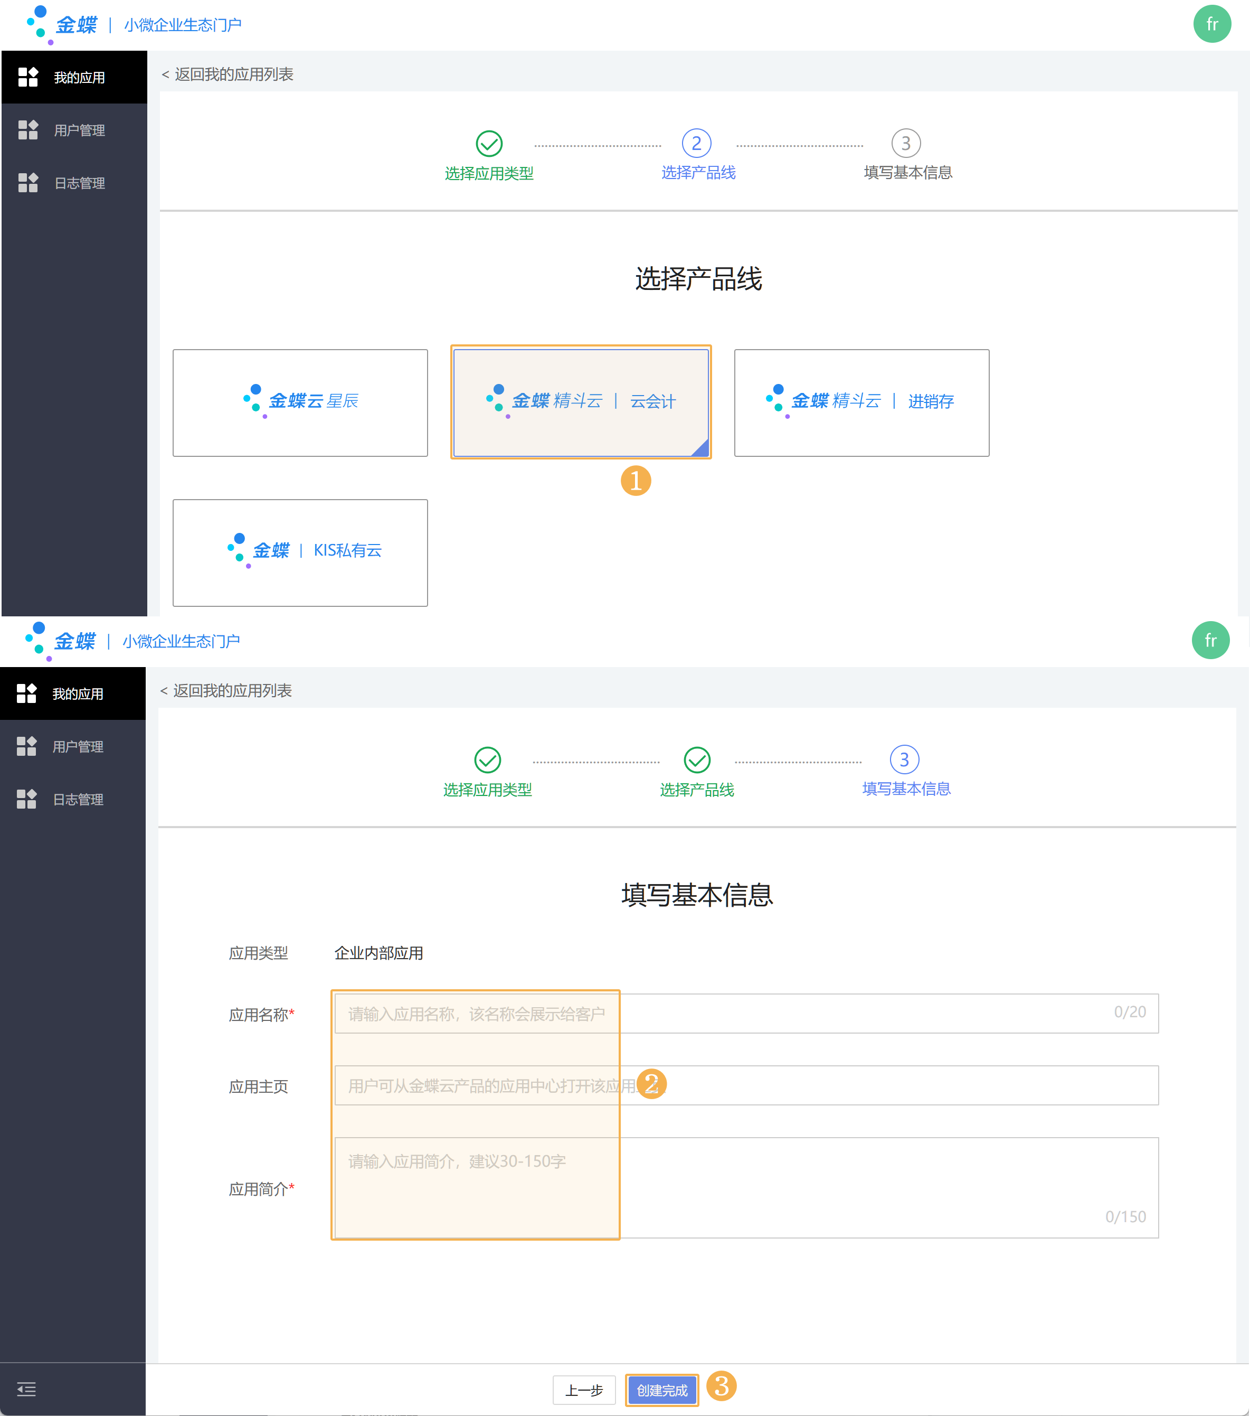The height and width of the screenshot is (1416, 1250).
Task: Open 我的应用 in the top sidebar
Action: [78, 78]
